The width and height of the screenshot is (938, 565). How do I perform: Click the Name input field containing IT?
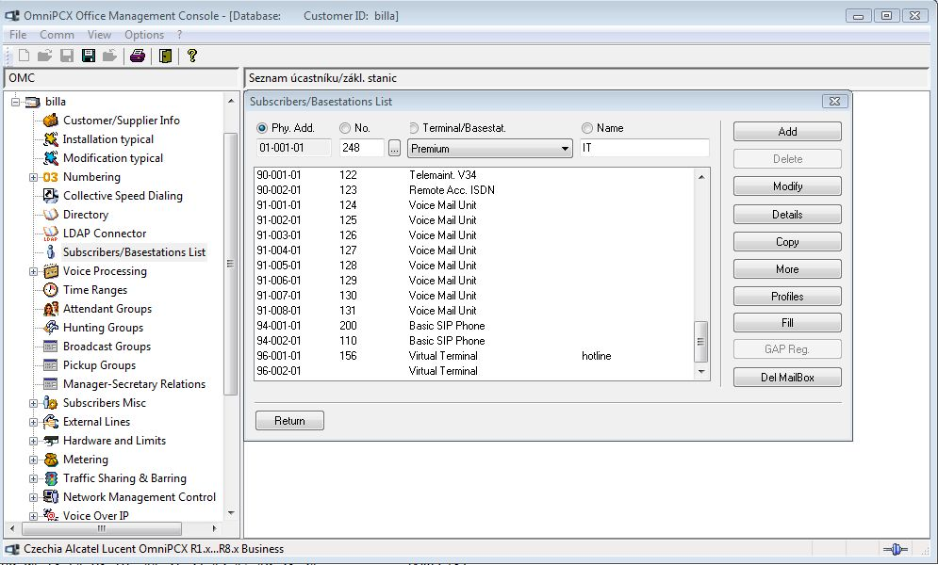tap(644, 149)
